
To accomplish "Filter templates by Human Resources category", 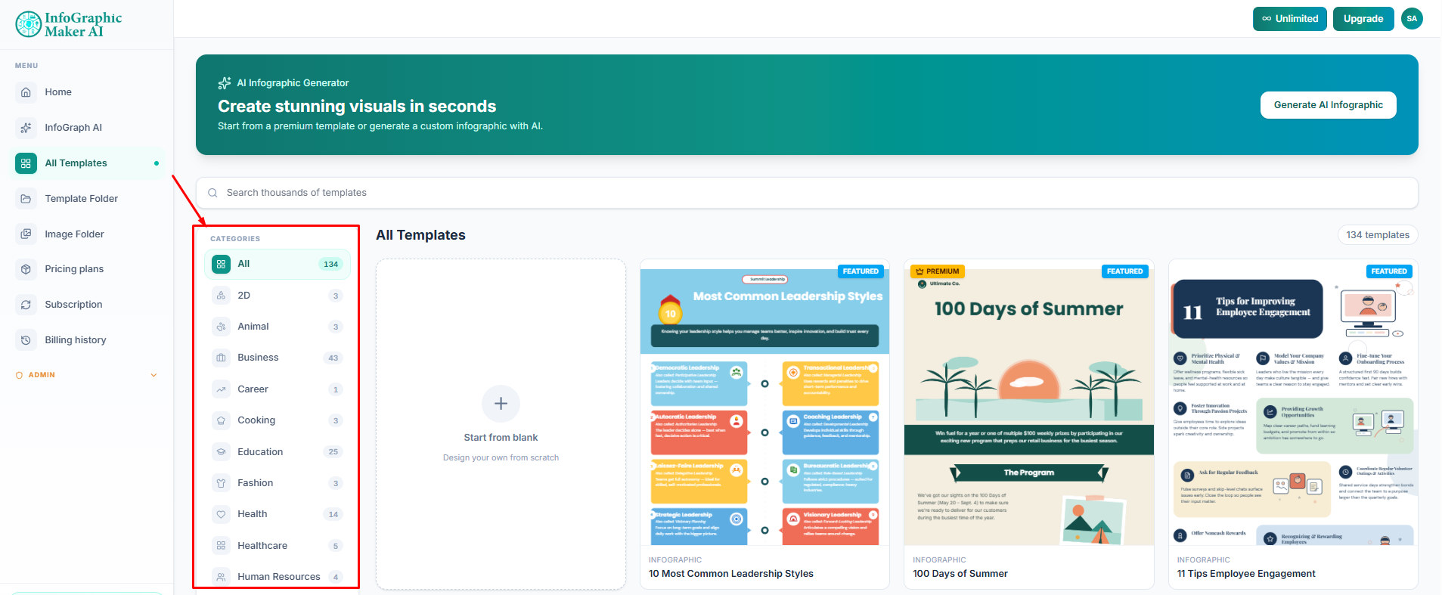I will point(278,577).
